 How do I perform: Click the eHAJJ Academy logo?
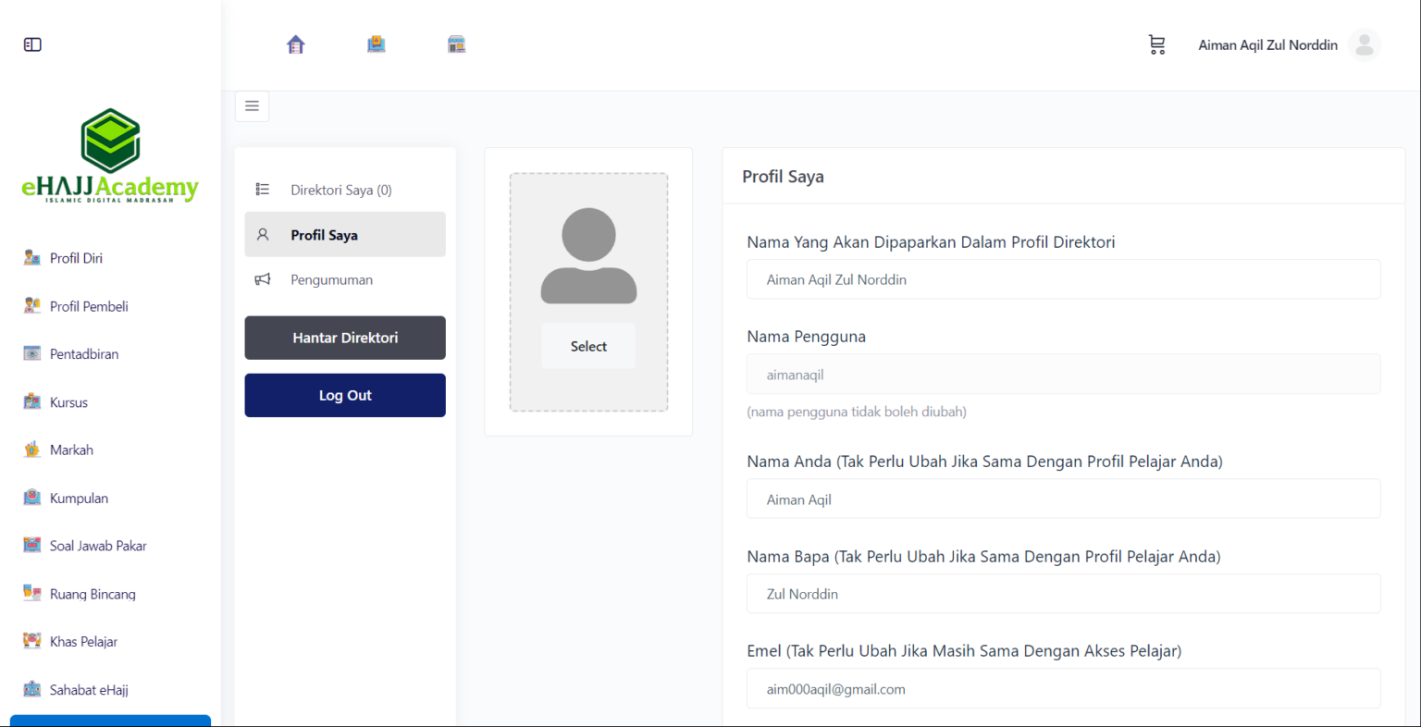click(x=110, y=155)
